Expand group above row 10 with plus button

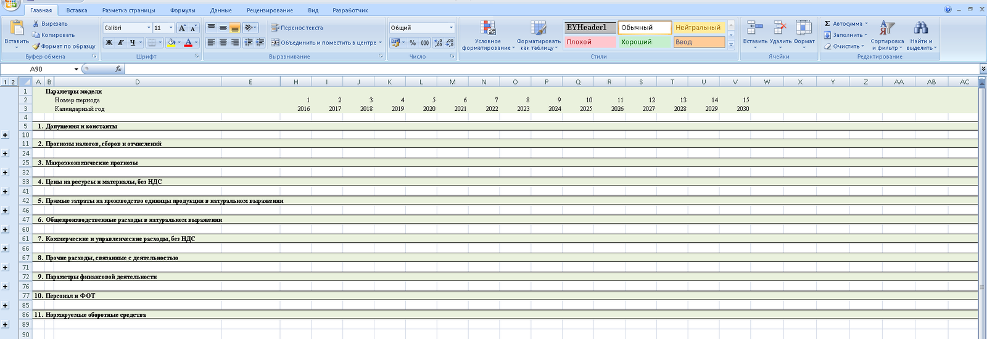click(5, 135)
